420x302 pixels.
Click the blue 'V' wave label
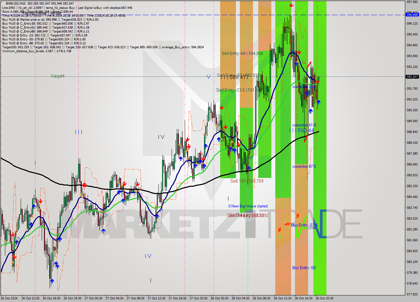click(208, 77)
